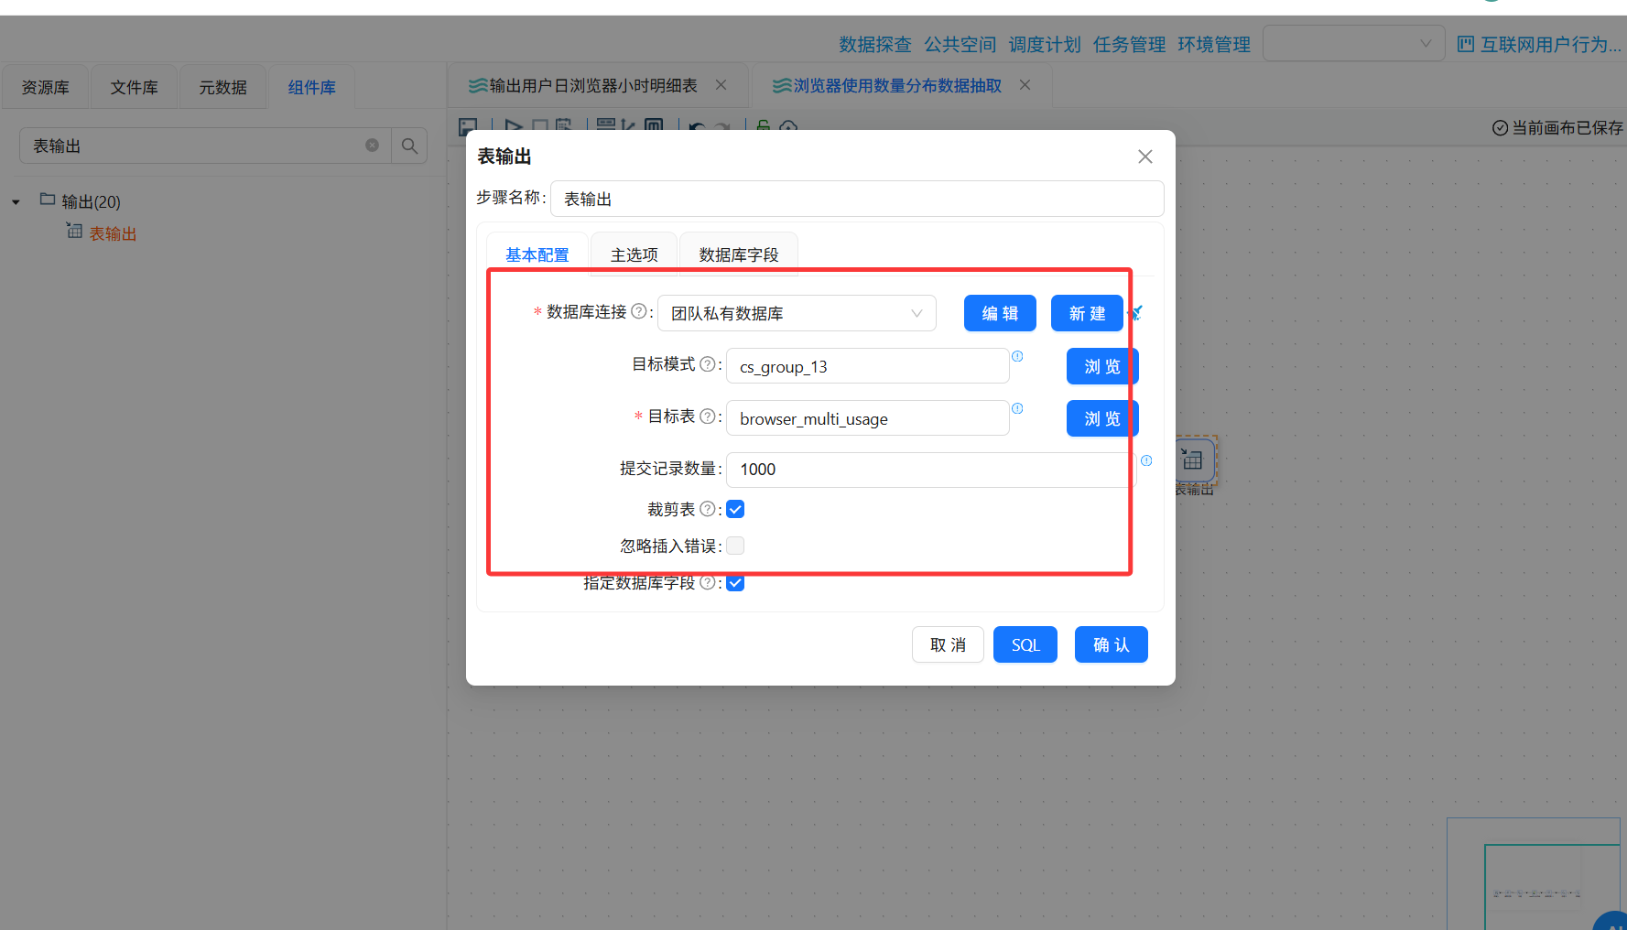Switch to 数据库字段 tab
The image size is (1627, 930).
pos(739,254)
